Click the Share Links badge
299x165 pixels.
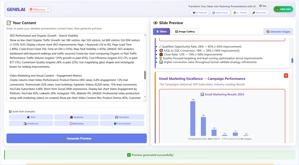[259, 13]
